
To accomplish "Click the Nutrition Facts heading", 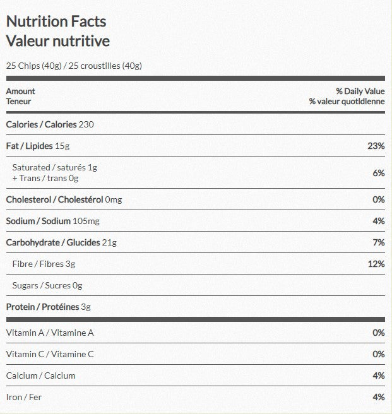I will coord(56,21).
